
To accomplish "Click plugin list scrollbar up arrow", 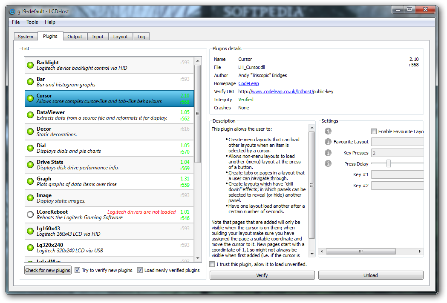I will [198, 61].
